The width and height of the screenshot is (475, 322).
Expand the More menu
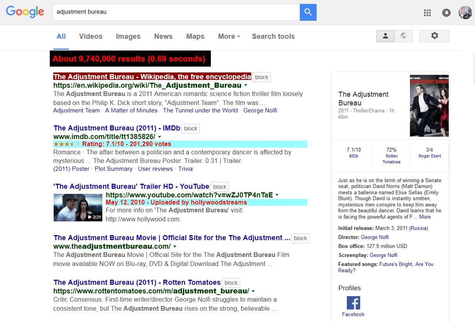click(x=229, y=36)
